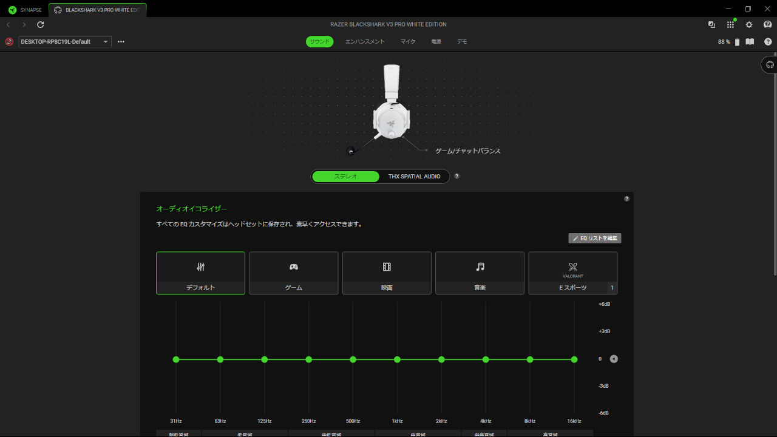Click the ゲーム/チャットバランス label
This screenshot has width=777, height=437.
pos(468,151)
